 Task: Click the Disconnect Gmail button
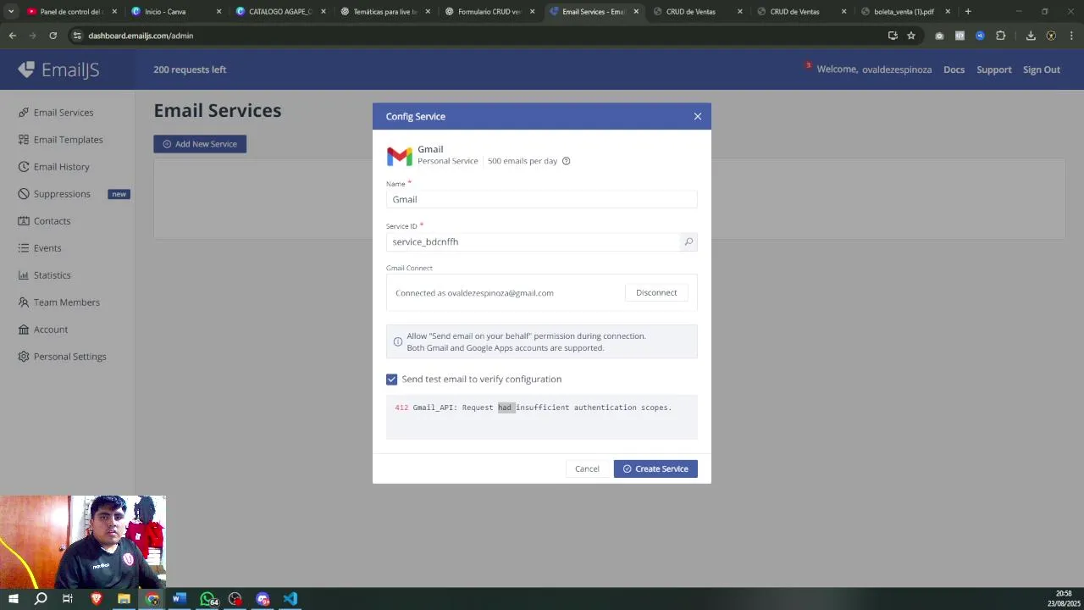tap(656, 292)
